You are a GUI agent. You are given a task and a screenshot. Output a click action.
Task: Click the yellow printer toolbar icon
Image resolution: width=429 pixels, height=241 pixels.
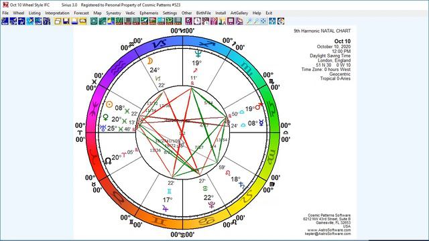(83, 21)
